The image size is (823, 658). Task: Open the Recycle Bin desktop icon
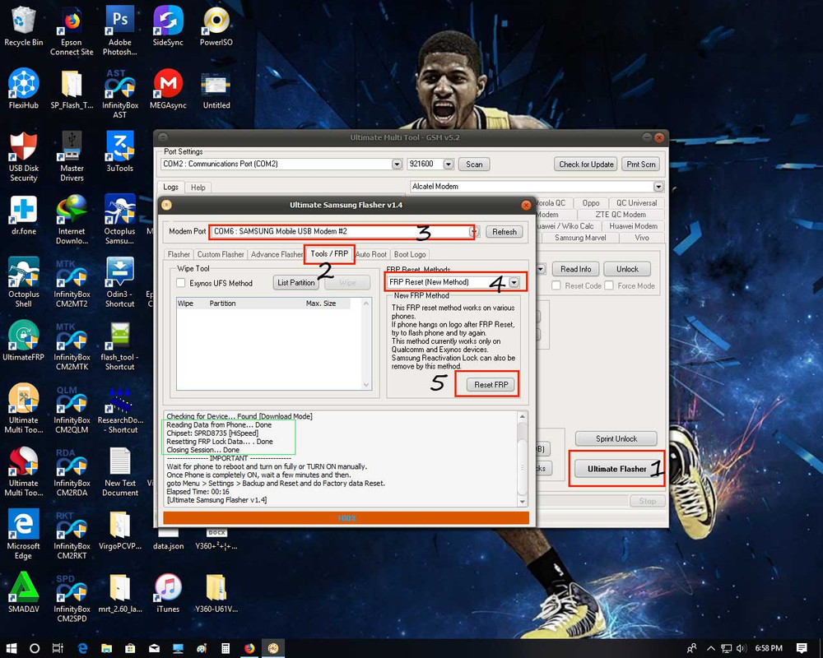(23, 26)
